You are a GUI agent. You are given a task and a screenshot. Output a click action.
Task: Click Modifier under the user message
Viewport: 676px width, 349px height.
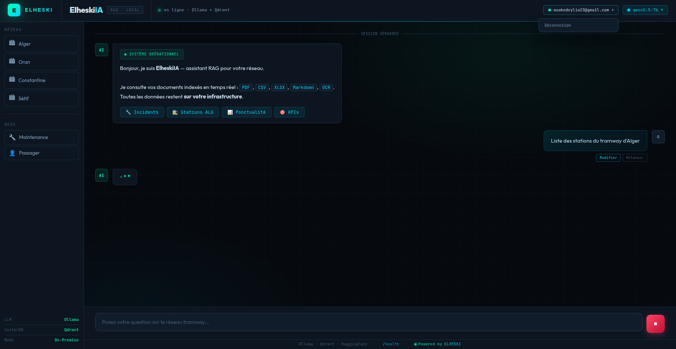click(x=608, y=158)
